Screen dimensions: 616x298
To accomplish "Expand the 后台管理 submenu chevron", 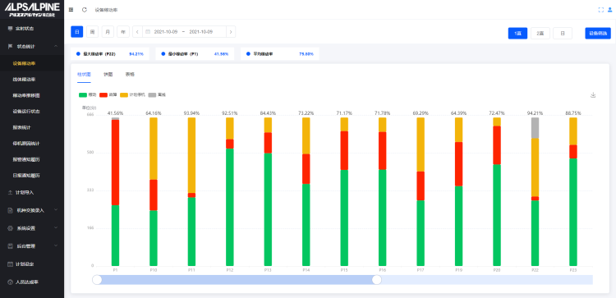I will [x=56, y=245].
